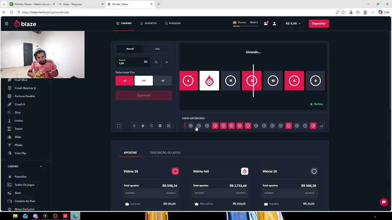Screen dimensions: 392x220
Task: Select black x2 color bet
Action: [x=163, y=81]
